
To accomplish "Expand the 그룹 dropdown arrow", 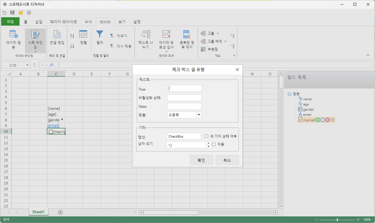I will (x=218, y=33).
